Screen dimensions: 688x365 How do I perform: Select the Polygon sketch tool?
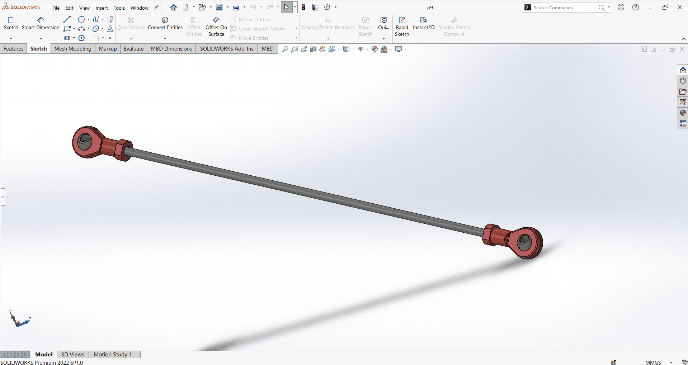click(x=82, y=38)
